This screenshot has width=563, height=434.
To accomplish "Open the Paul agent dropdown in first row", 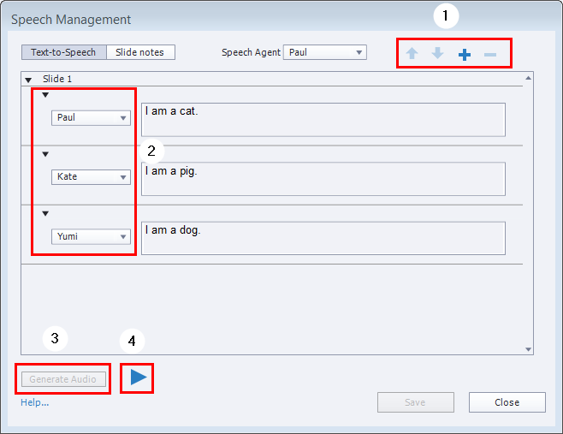I will coord(91,118).
